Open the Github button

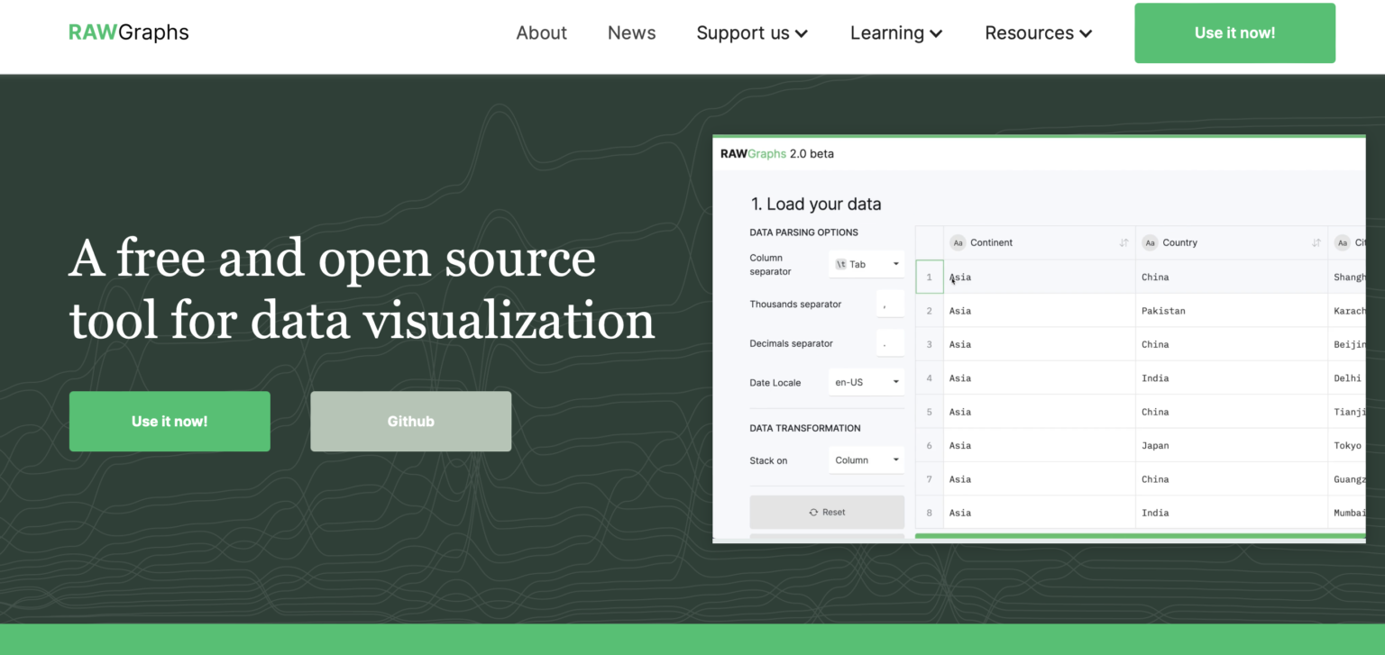tap(410, 421)
